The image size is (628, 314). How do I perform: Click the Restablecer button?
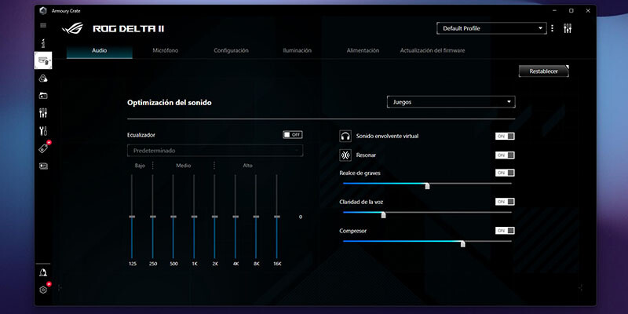[543, 71]
